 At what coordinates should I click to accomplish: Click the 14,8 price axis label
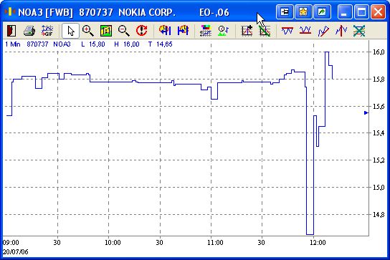click(379, 214)
